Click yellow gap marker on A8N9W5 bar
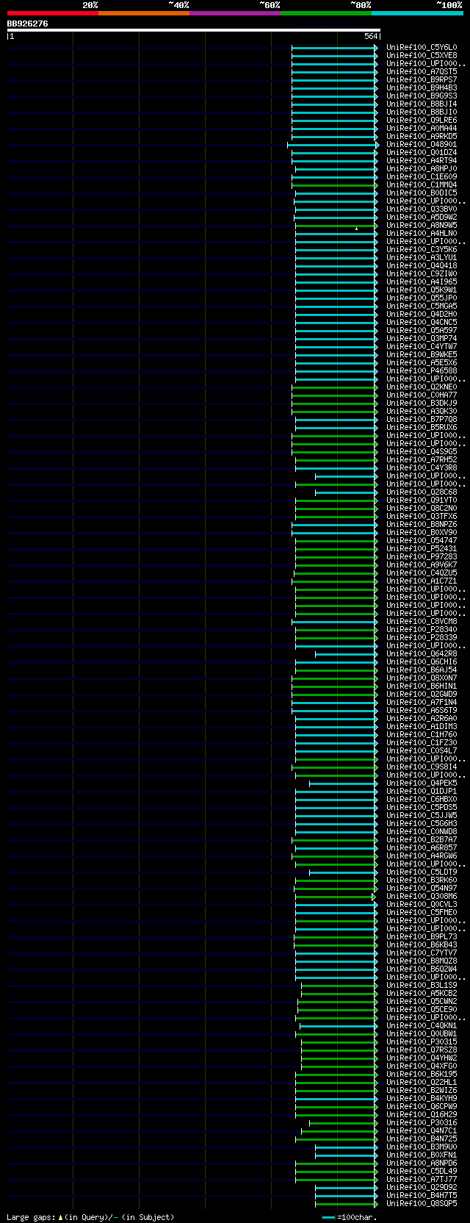The height and width of the screenshot is (1223, 470). [356, 229]
